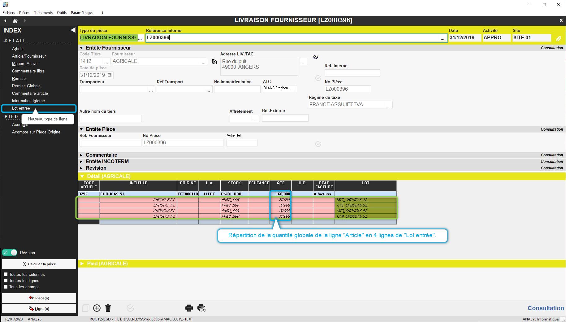566x322 pixels.
Task: Click the paperclip attachment icon
Action: [x=558, y=39]
